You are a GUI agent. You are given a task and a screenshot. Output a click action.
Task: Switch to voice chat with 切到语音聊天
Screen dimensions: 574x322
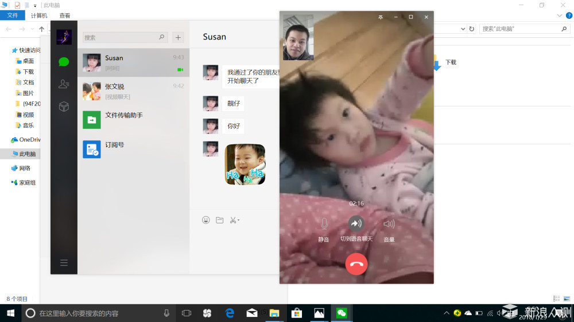coord(356,229)
